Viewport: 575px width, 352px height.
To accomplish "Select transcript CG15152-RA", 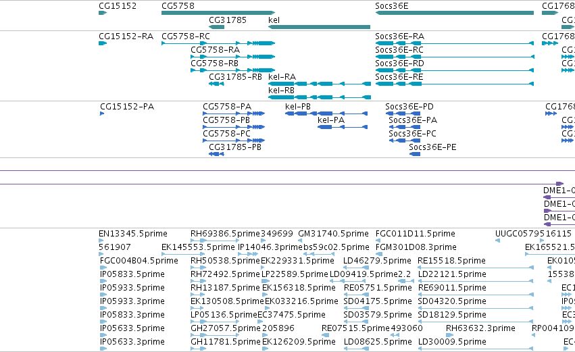I will tap(126, 36).
